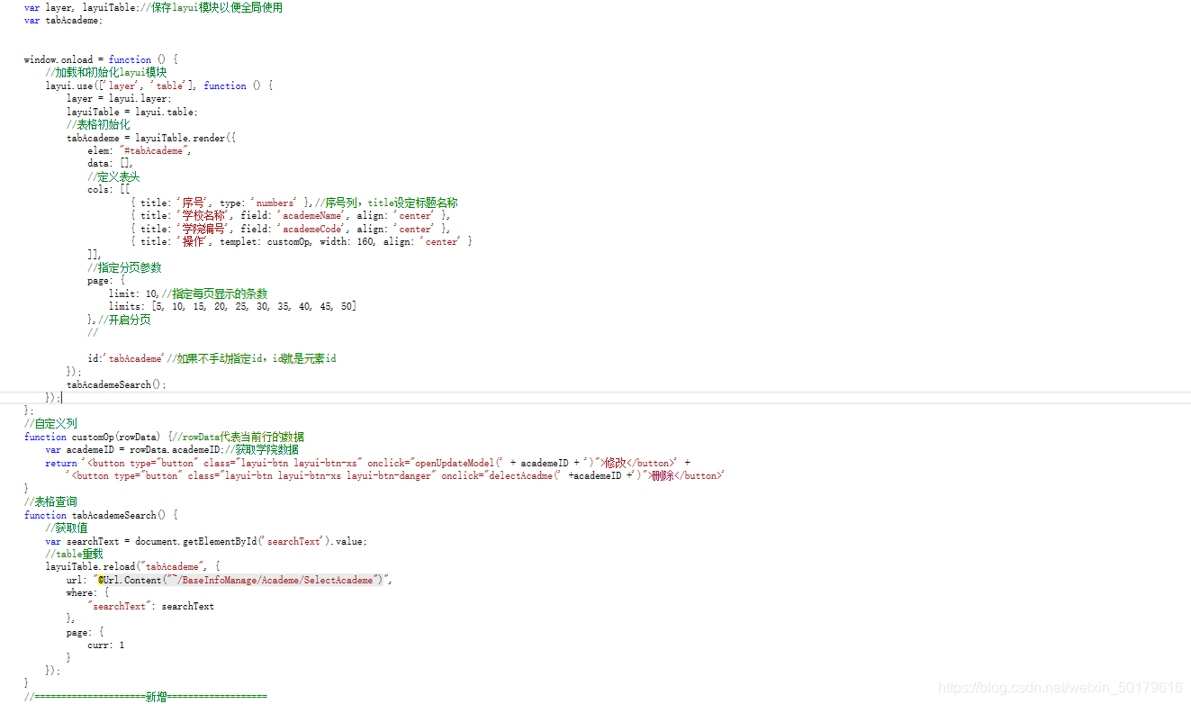The image size is (1191, 704).
Task: Click the 'data: [],' line
Action: pyautogui.click(x=111, y=164)
